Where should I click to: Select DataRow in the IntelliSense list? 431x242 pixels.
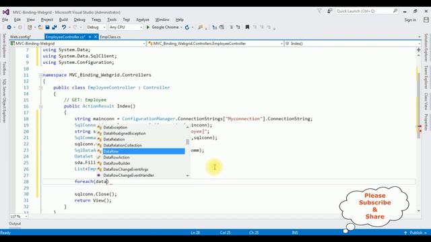pos(143,151)
